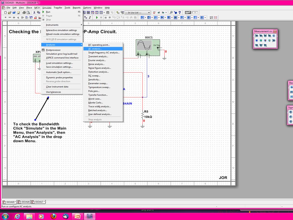Image resolution: width=293 pixels, height=220 pixels.
Task: Choose Monte Carlo analysis
Action: (x=103, y=103)
